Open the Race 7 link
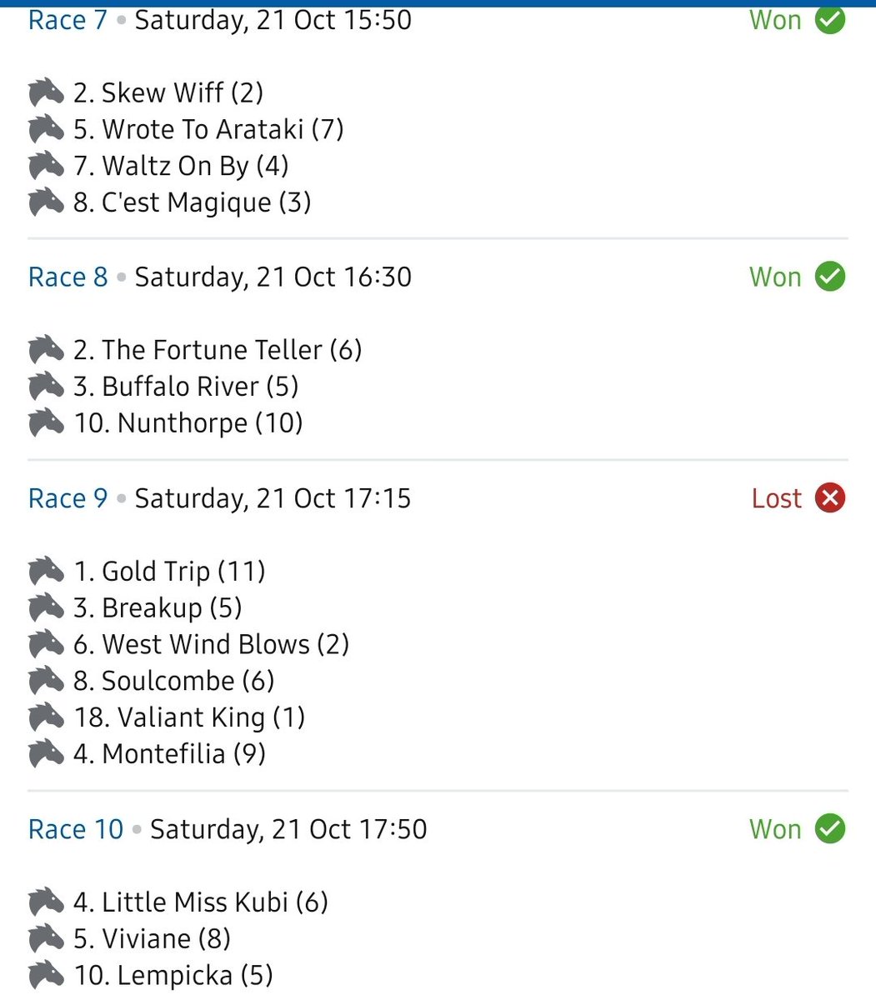876x1000 pixels. click(68, 20)
